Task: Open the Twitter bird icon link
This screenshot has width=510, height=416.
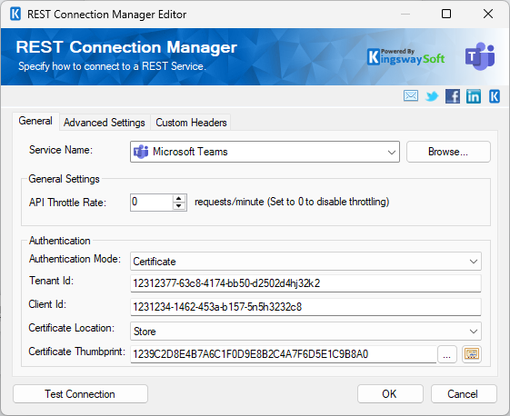Action: pyautogui.click(x=432, y=96)
